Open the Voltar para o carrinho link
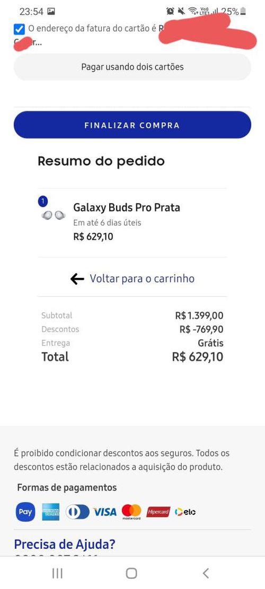 tap(142, 279)
